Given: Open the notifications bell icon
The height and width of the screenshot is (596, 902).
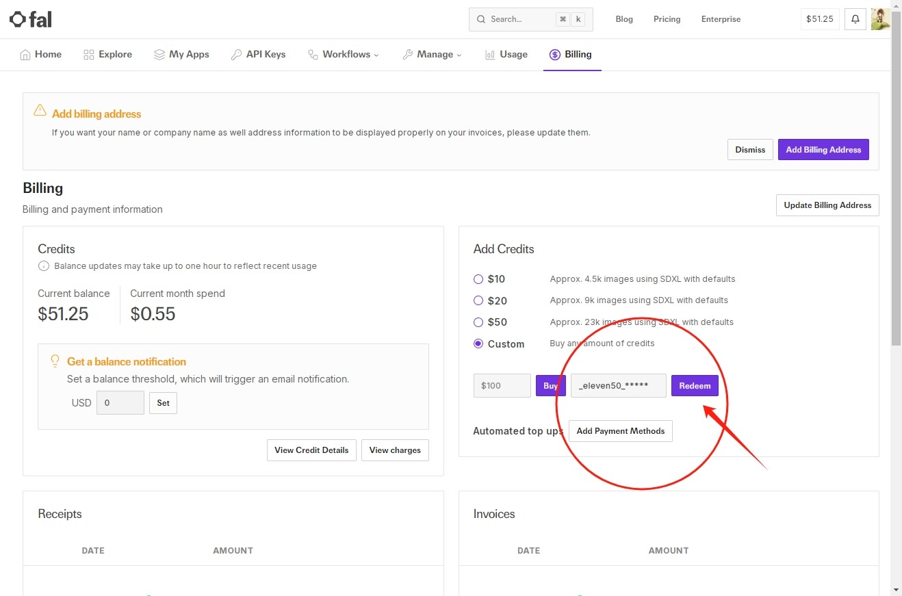Looking at the screenshot, I should pyautogui.click(x=855, y=19).
